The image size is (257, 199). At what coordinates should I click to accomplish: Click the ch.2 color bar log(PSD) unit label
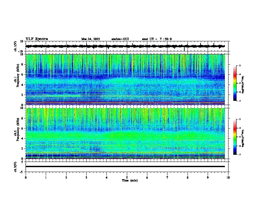click(x=243, y=138)
